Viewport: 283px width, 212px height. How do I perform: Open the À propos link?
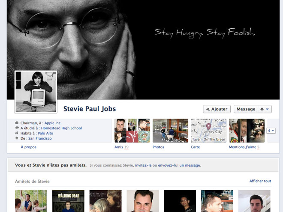point(29,147)
